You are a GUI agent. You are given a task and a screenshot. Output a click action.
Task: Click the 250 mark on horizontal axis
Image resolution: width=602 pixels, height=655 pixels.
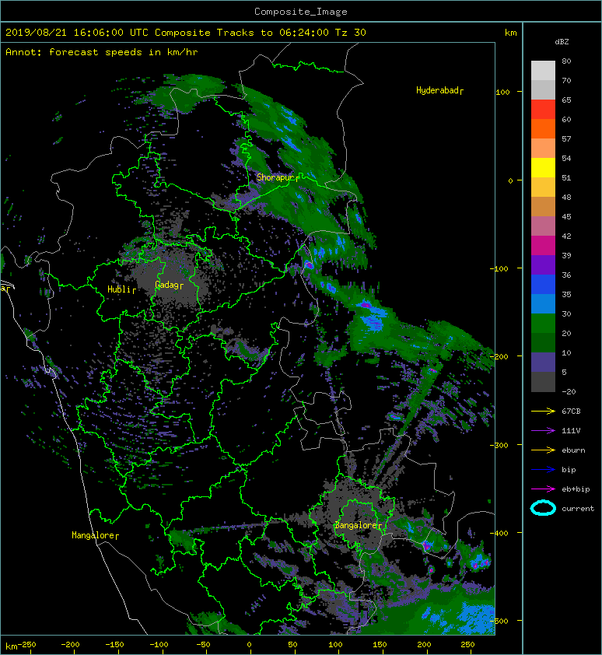(x=467, y=645)
